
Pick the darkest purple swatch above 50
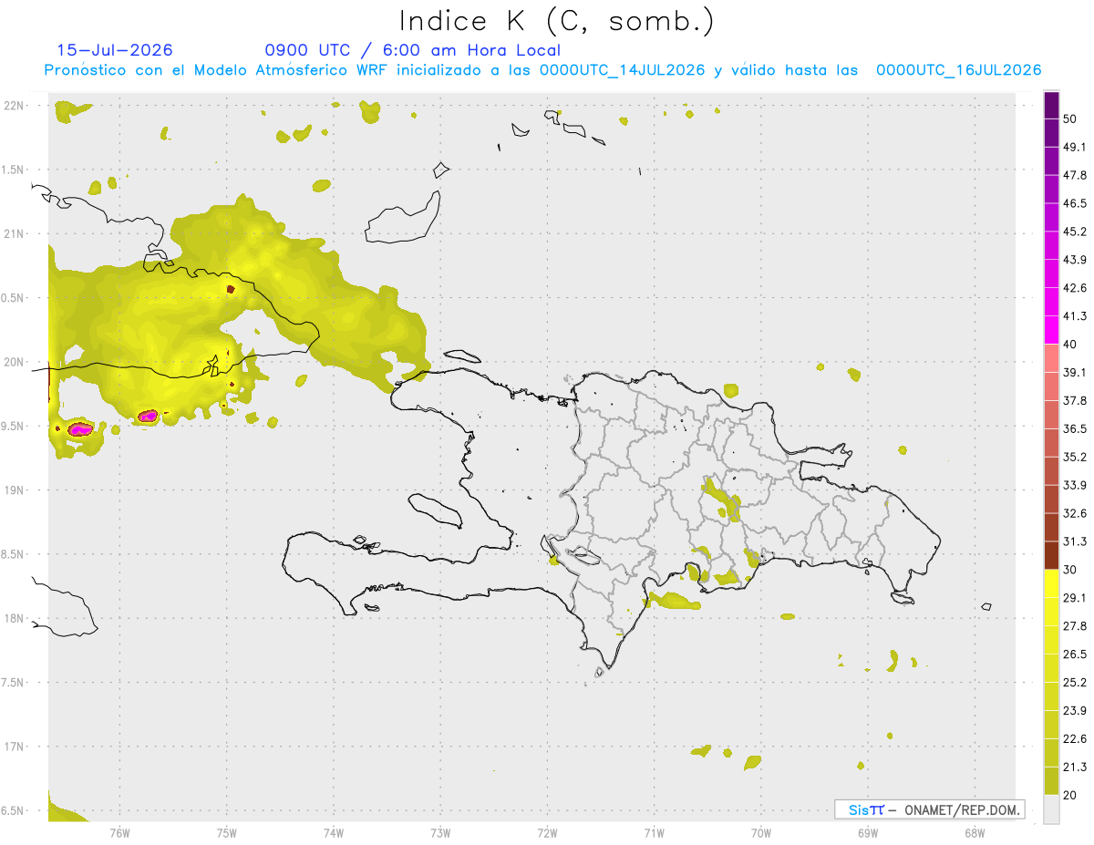(1051, 106)
